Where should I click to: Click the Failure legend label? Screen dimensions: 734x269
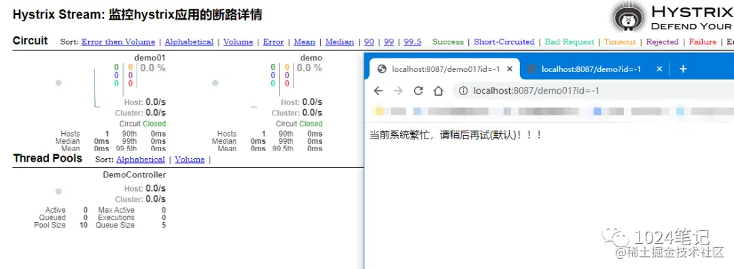tap(703, 41)
